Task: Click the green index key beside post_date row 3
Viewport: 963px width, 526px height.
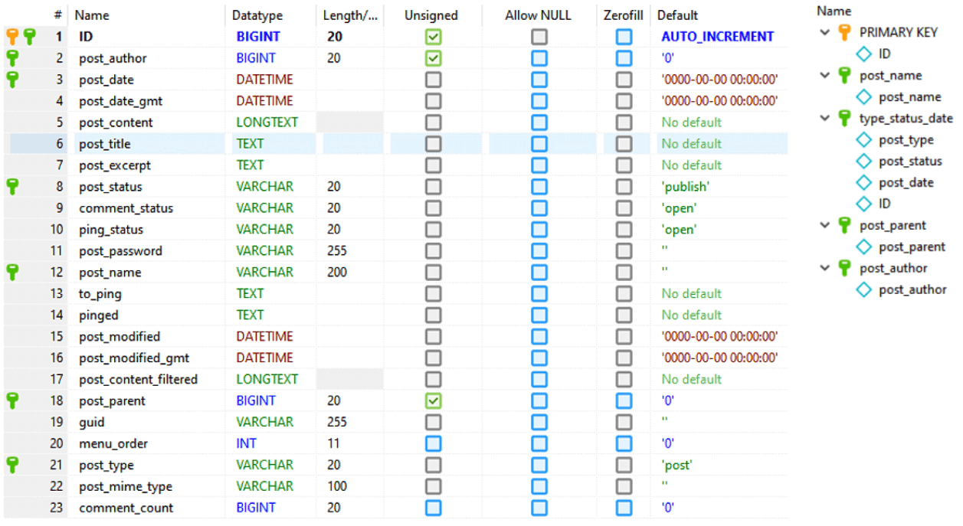Action: (12, 78)
